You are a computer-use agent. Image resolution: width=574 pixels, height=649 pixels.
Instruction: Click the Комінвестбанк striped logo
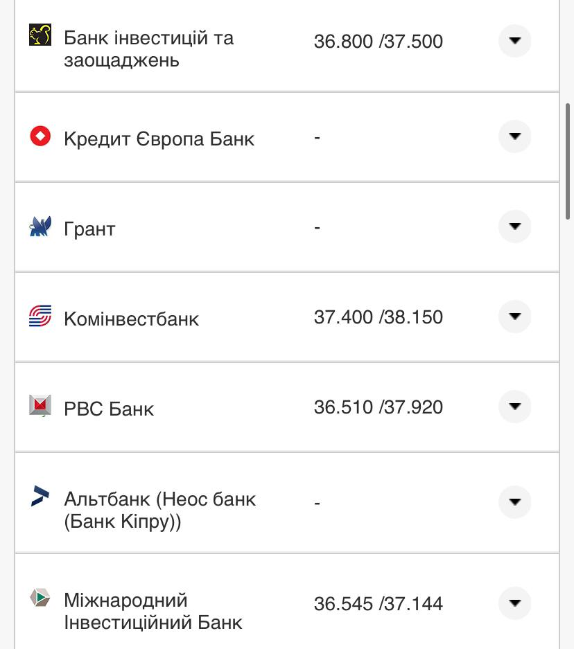click(x=40, y=317)
